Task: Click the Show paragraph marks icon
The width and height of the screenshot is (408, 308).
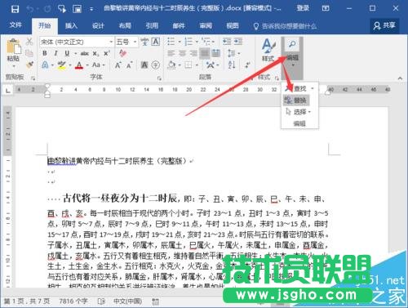Action: (248, 65)
